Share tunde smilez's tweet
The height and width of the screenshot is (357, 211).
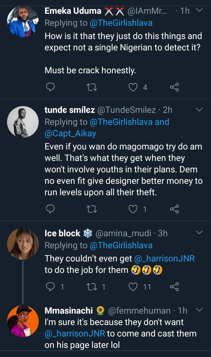(174, 209)
